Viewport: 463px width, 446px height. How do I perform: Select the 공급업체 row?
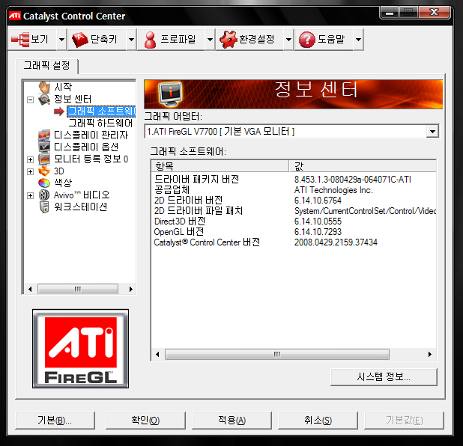click(294, 190)
